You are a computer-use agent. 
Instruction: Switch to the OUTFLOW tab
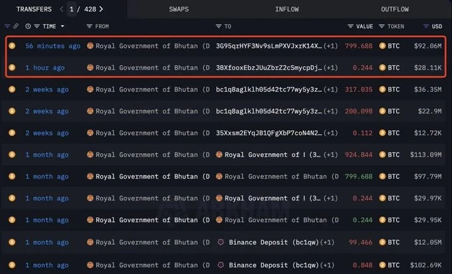[395, 9]
